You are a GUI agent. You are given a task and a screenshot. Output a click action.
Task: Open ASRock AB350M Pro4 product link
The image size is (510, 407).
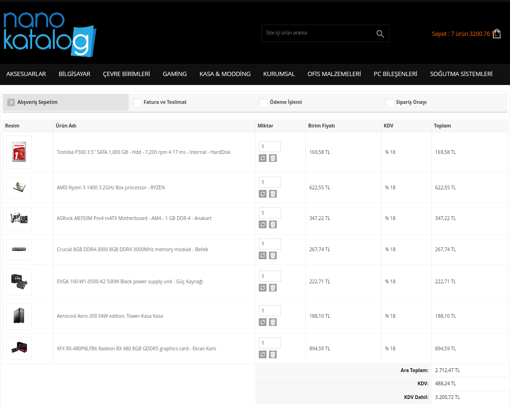pos(134,218)
